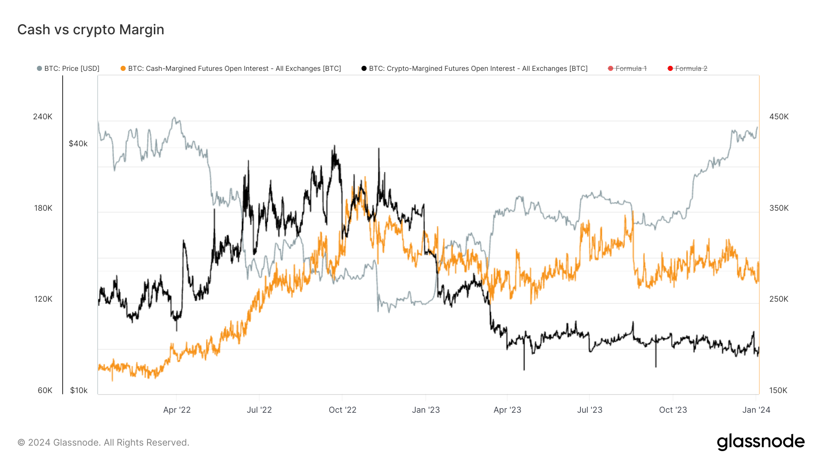Enable the struck-through Formula 1 series
The image size is (822, 463).
(x=631, y=69)
